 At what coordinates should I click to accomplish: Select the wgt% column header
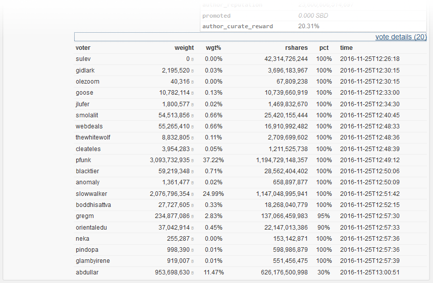tap(213, 48)
